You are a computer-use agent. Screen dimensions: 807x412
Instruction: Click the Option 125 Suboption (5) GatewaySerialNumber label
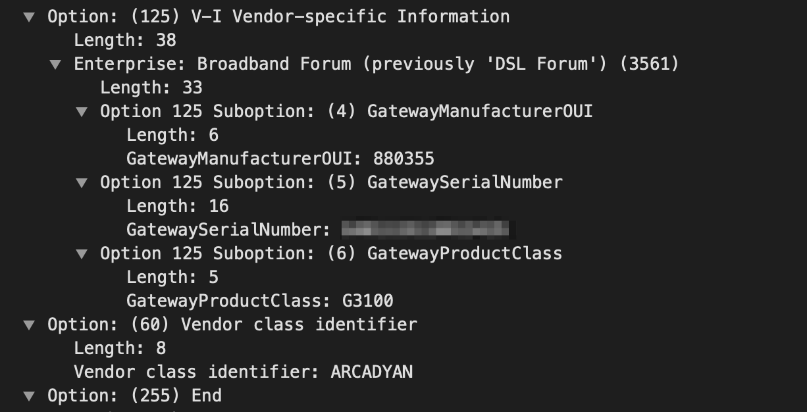point(331,182)
